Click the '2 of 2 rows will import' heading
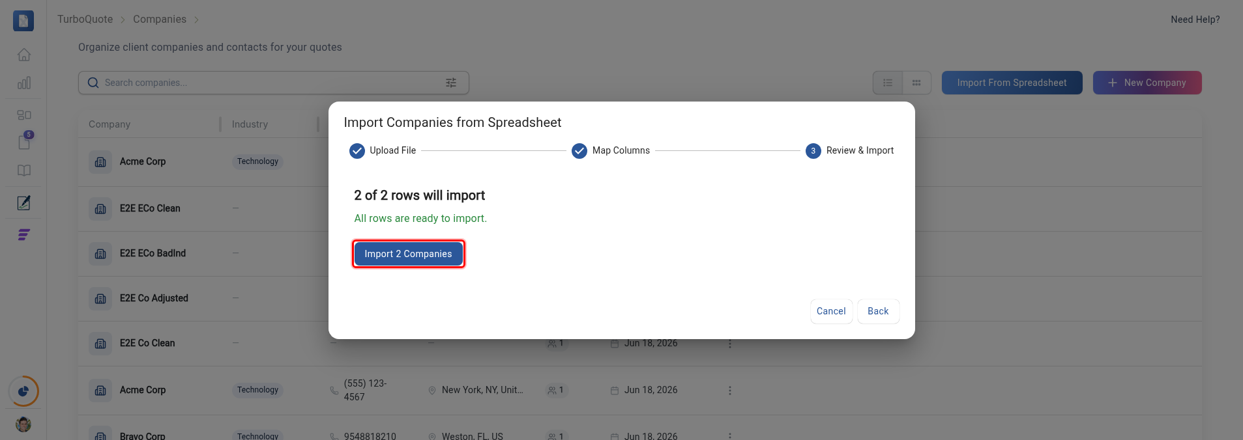This screenshot has width=1243, height=440. pos(420,195)
